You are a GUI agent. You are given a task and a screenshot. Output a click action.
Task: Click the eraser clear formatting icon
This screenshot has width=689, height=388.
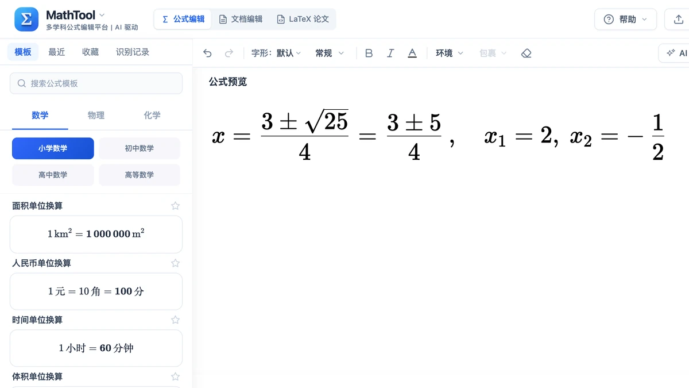pyautogui.click(x=527, y=53)
